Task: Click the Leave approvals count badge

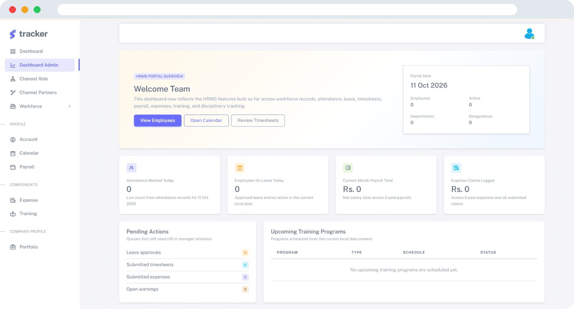Action: 245,253
